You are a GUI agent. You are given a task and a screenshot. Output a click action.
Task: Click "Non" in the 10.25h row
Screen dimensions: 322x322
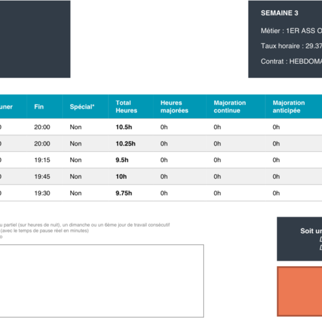[76, 143]
